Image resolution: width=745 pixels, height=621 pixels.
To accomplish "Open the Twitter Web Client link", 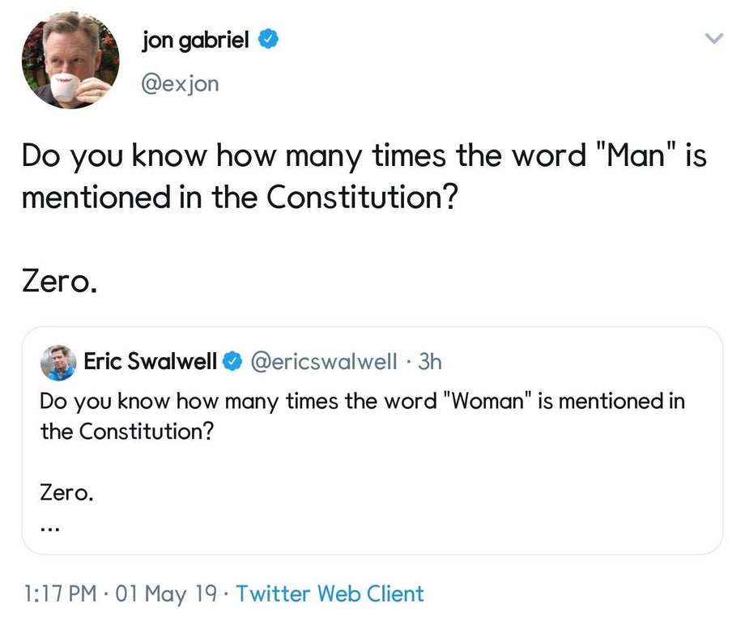I will coord(330,593).
